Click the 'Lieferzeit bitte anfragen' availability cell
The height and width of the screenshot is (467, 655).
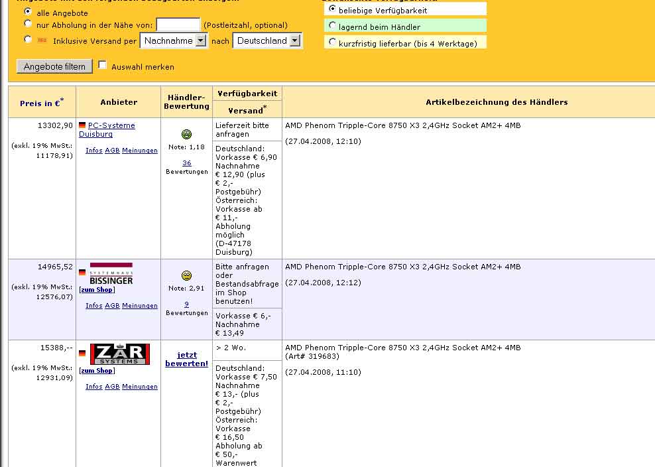tap(247, 129)
